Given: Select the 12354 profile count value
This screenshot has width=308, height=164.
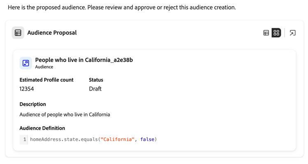Looking at the screenshot, I should coord(27,89).
